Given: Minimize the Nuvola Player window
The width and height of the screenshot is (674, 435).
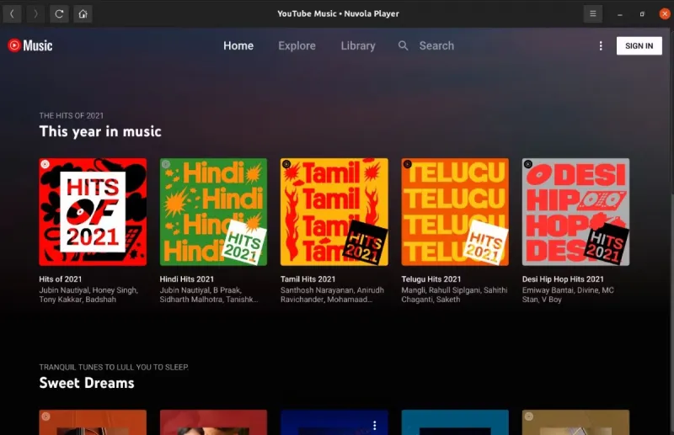Looking at the screenshot, I should [x=620, y=14].
